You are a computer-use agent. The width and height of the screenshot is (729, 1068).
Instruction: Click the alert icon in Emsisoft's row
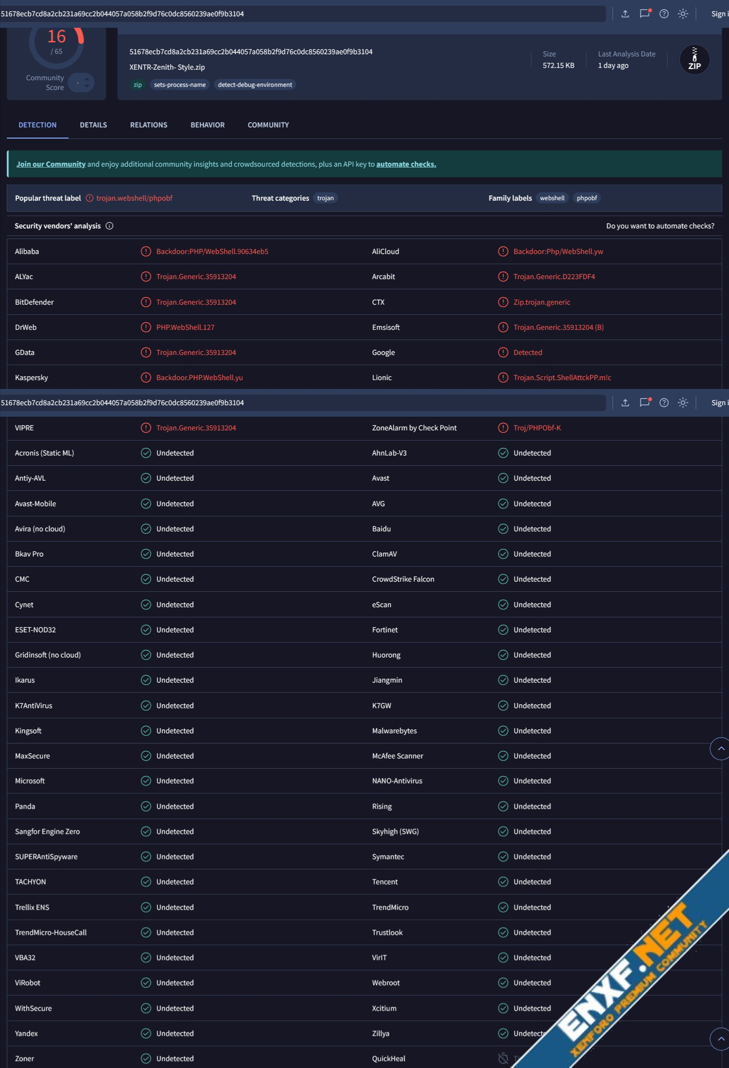(503, 327)
